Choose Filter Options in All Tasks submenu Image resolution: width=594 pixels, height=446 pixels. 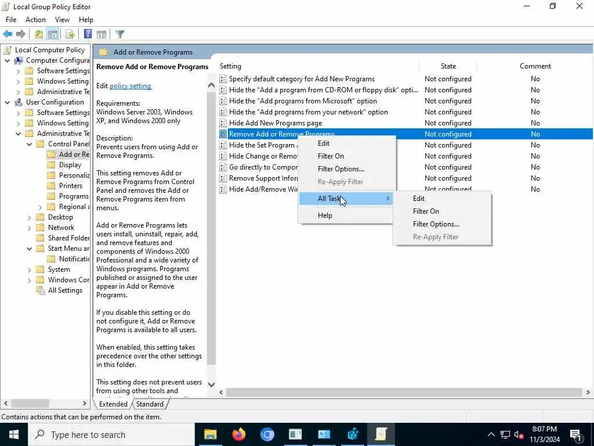(x=442, y=224)
